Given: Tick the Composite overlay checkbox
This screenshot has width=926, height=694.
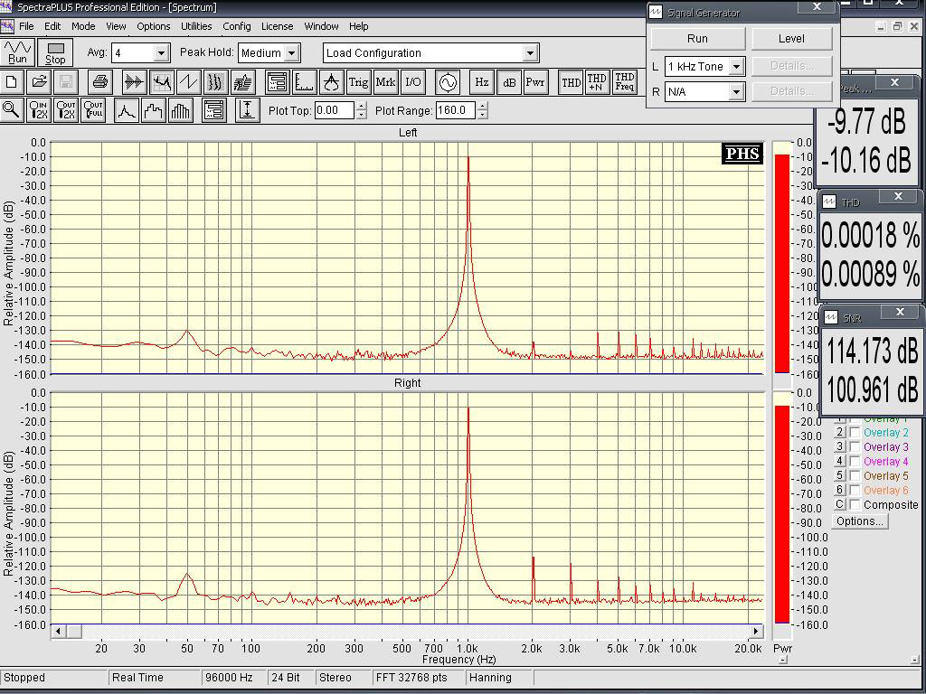Looking at the screenshot, I should (x=855, y=505).
